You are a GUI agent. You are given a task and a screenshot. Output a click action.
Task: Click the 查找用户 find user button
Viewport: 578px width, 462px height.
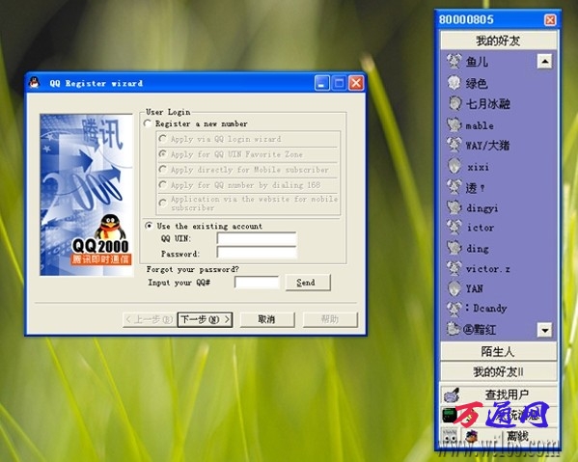pyautogui.click(x=499, y=394)
